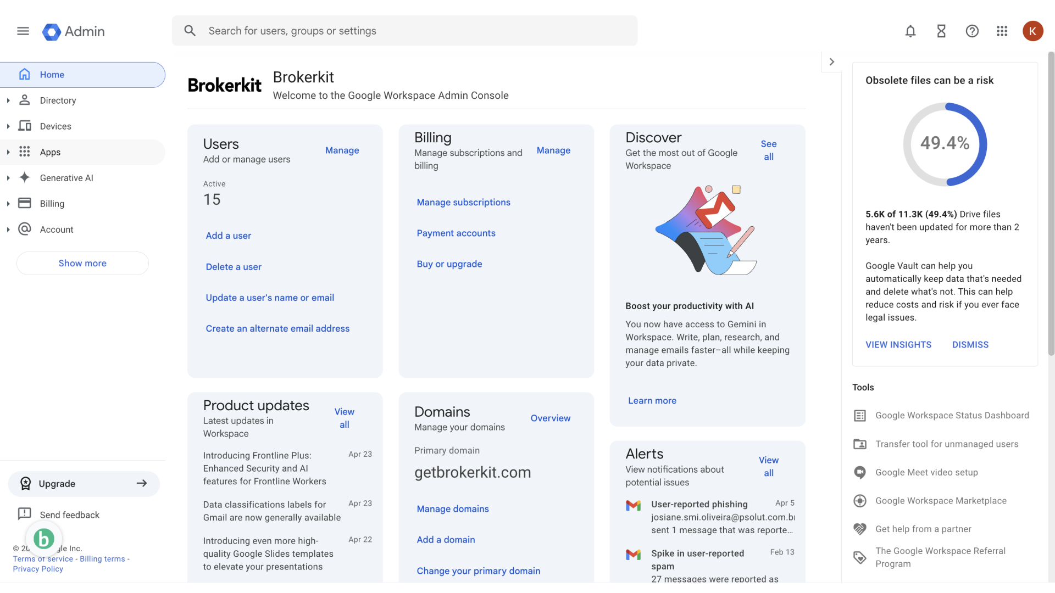
Task: Click View all in Alerts card
Action: click(768, 466)
